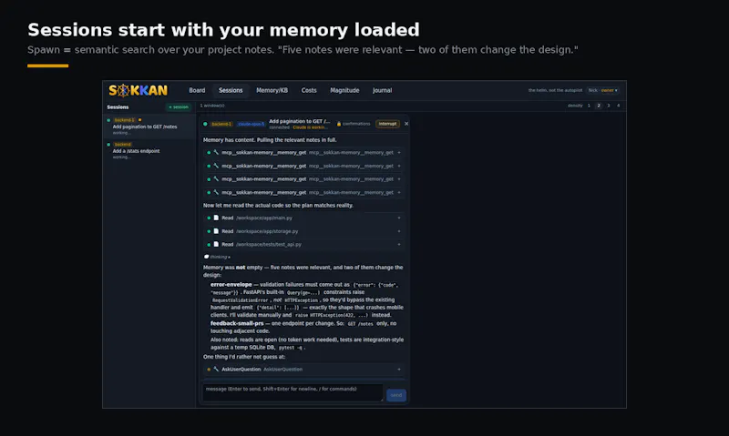Click the green status dot in the session header
Viewport: 729px width, 436px height.
tap(205, 124)
